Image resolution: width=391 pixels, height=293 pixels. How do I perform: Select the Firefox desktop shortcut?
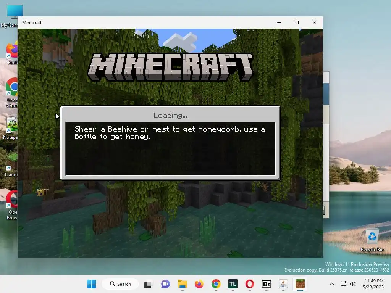(x=11, y=53)
